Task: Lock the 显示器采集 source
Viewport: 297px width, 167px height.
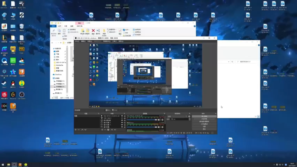Action: pyautogui.click(x=125, y=120)
